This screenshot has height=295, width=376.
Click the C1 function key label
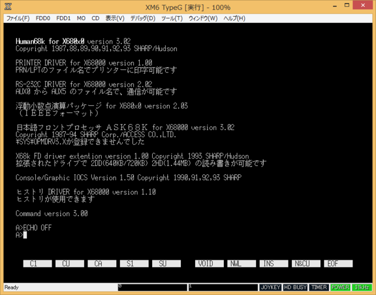[38, 264]
